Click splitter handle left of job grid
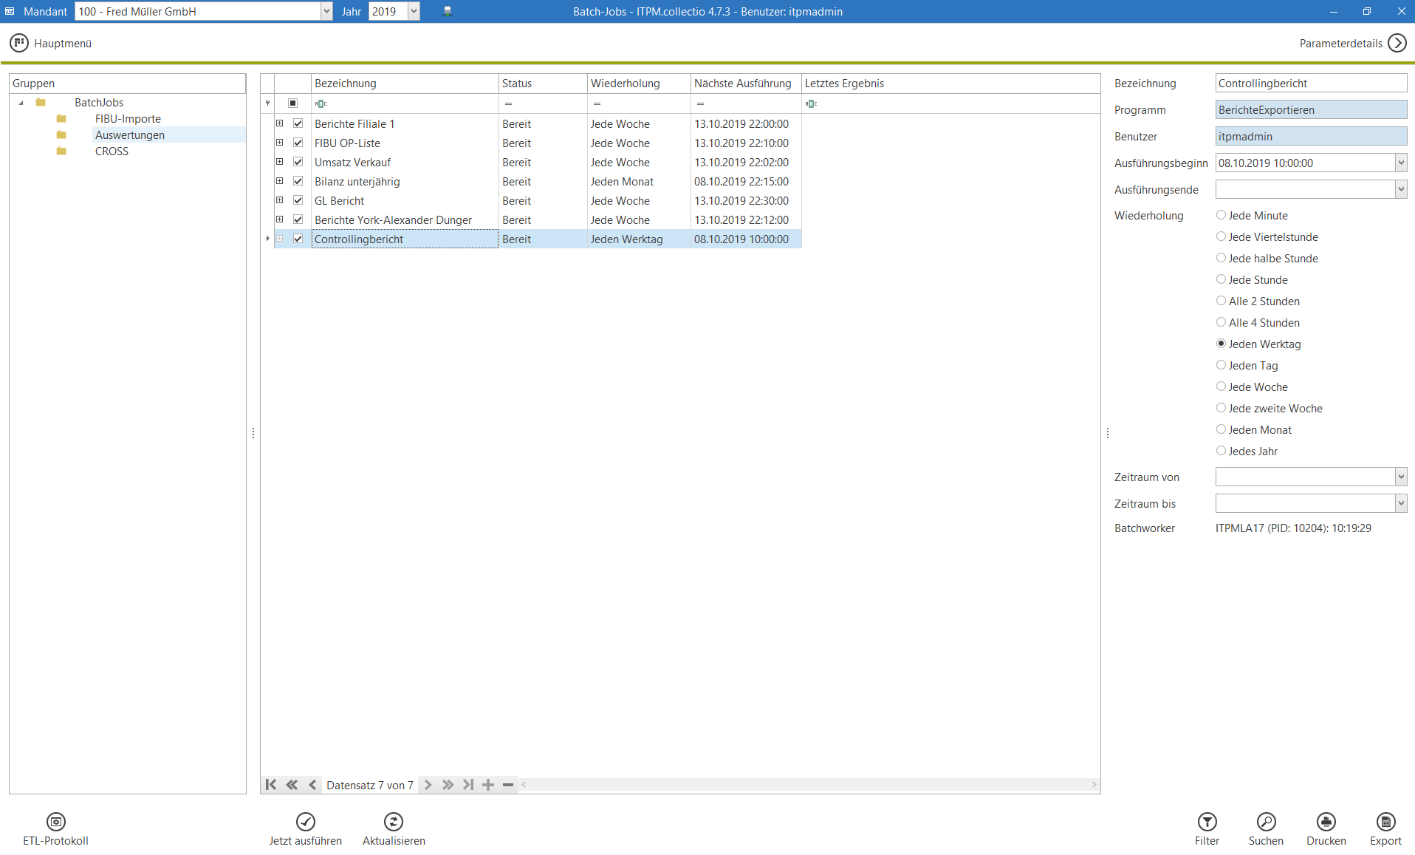Viewport: 1415px width, 855px height. click(253, 433)
